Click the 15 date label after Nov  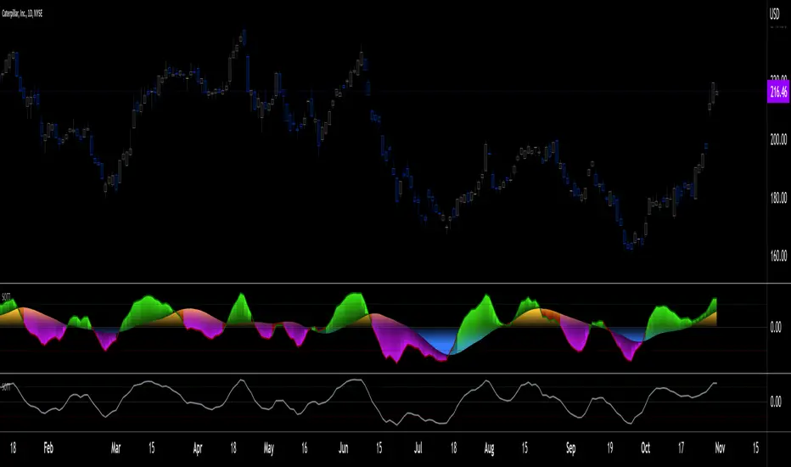click(755, 447)
